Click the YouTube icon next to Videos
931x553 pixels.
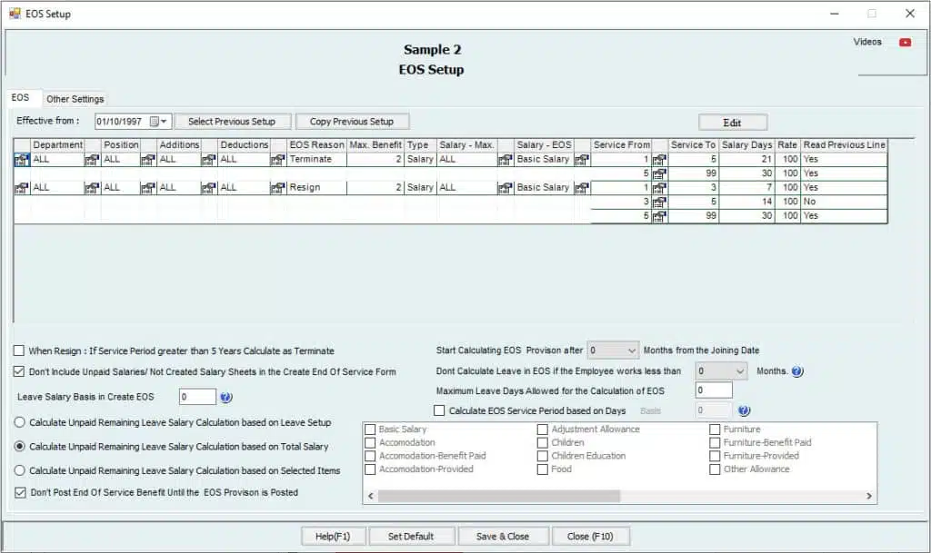905,43
